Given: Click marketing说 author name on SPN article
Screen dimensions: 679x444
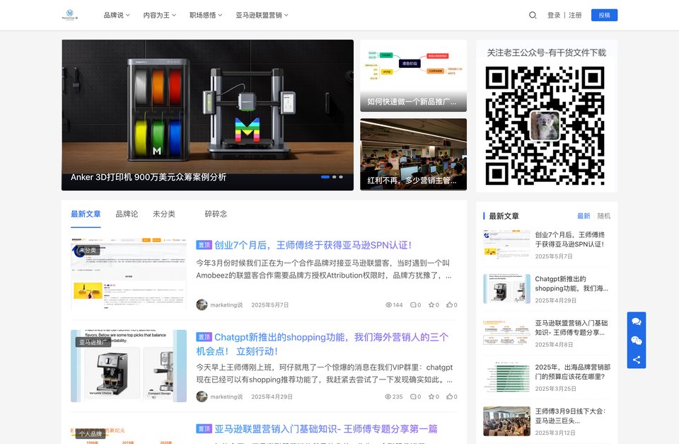Looking at the screenshot, I should coord(226,304).
